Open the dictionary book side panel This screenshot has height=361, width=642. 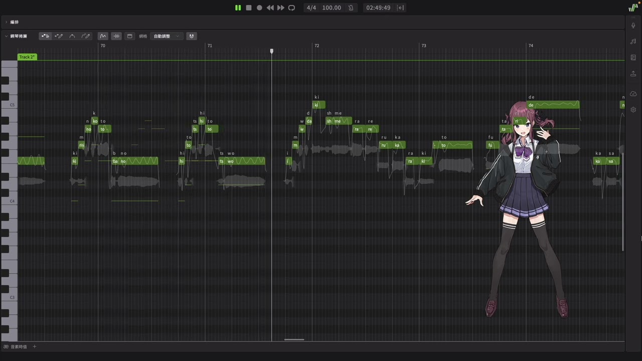click(x=633, y=57)
